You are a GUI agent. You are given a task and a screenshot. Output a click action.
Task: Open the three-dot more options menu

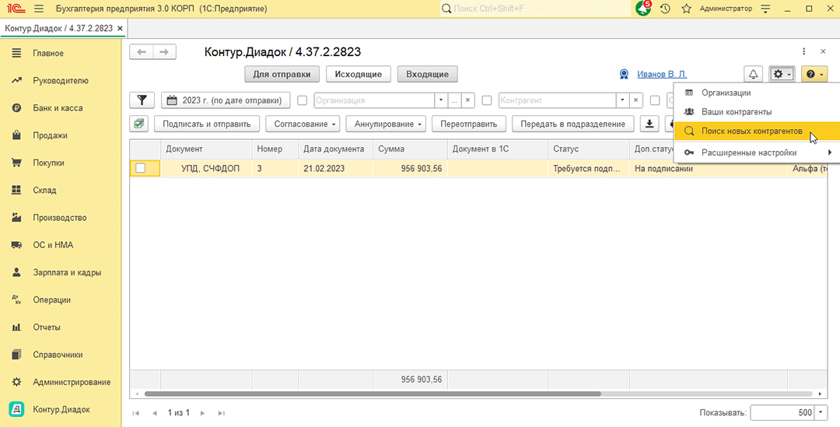[x=803, y=51]
